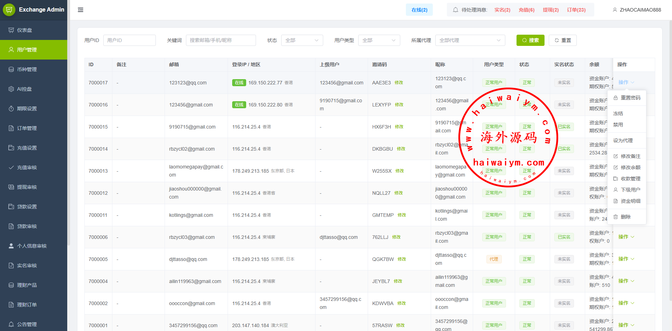
Task: Open the 理财产品 sidebar icon
Action: pos(11,285)
